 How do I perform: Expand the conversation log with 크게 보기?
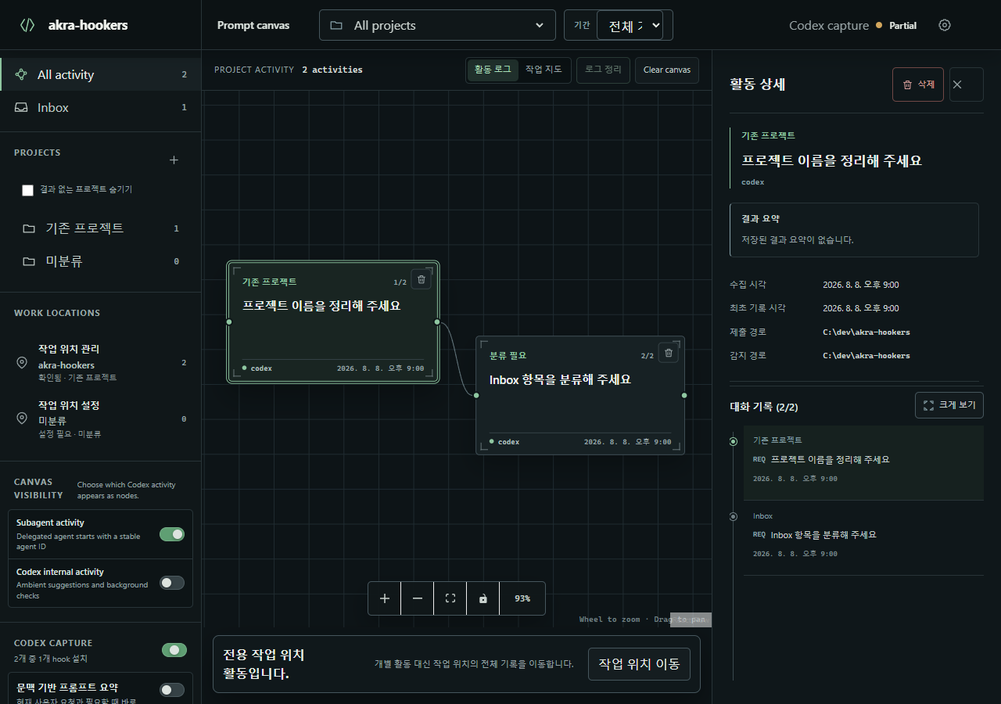(x=949, y=405)
